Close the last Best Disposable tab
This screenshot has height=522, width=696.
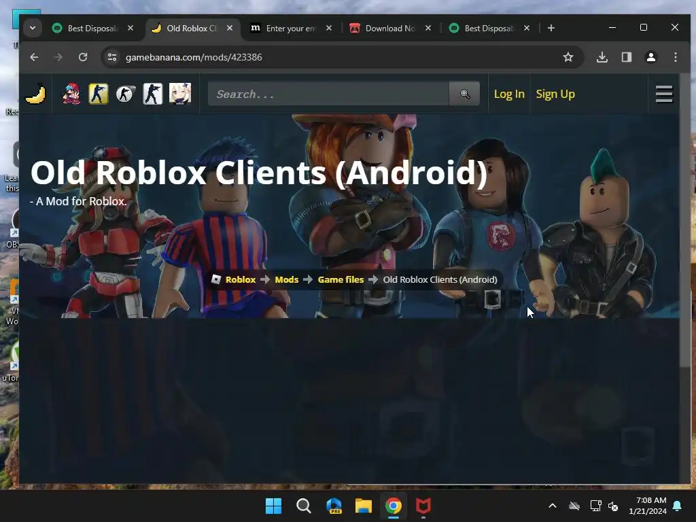[527, 28]
